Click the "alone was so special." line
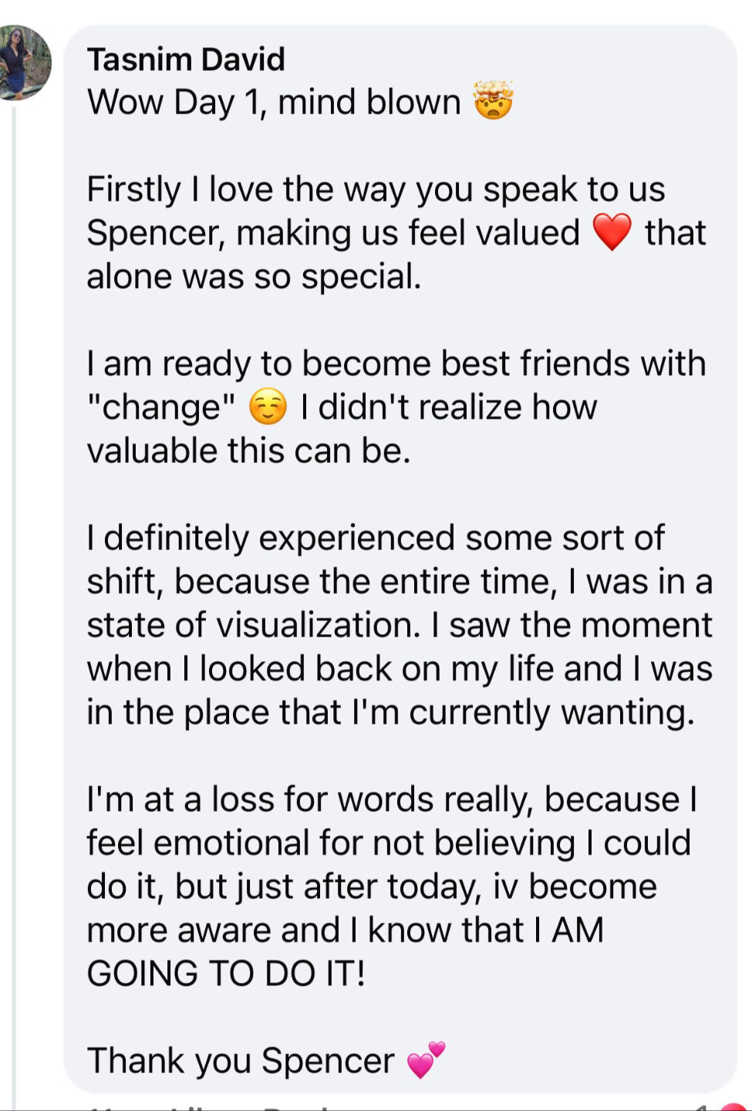 point(254,276)
